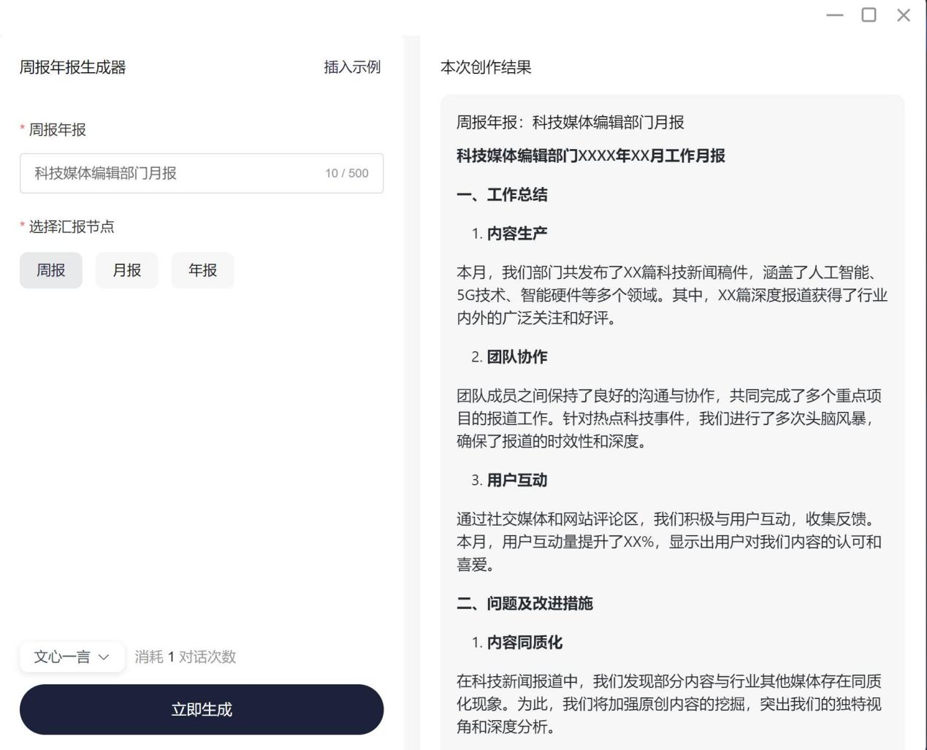This screenshot has height=750, width=927.
Task: Minimize the window
Action: click(x=835, y=15)
